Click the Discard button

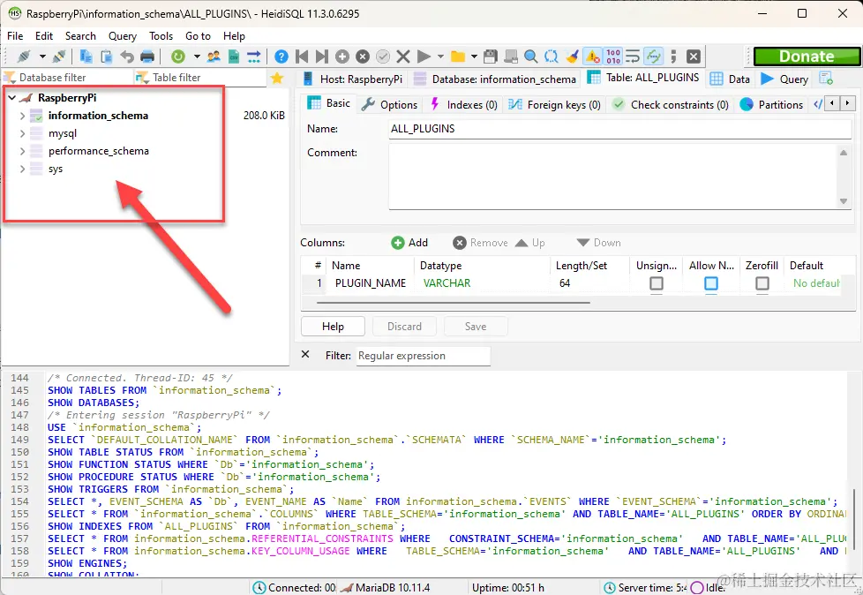(x=404, y=327)
